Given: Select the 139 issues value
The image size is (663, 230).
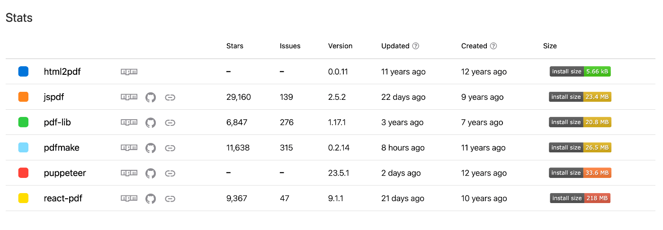Looking at the screenshot, I should pos(287,97).
